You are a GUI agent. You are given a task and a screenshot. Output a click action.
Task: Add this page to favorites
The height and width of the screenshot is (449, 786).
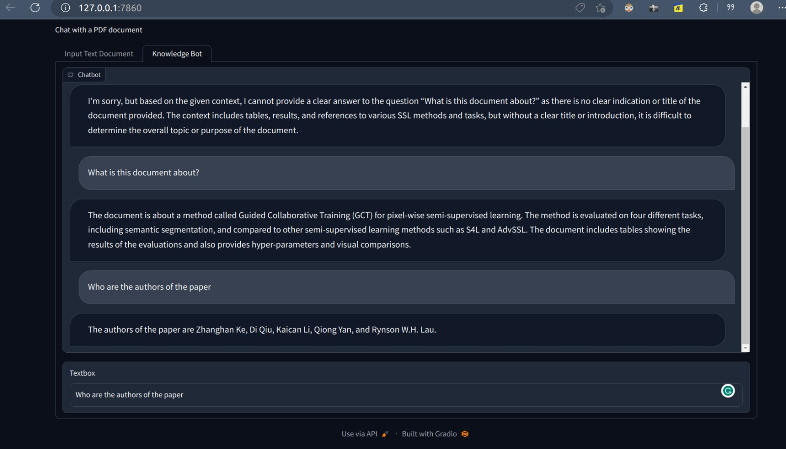(600, 8)
